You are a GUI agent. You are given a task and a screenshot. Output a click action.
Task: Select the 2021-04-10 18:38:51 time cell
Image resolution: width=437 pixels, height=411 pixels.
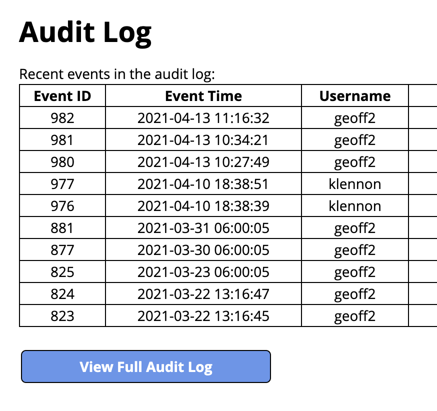point(203,184)
